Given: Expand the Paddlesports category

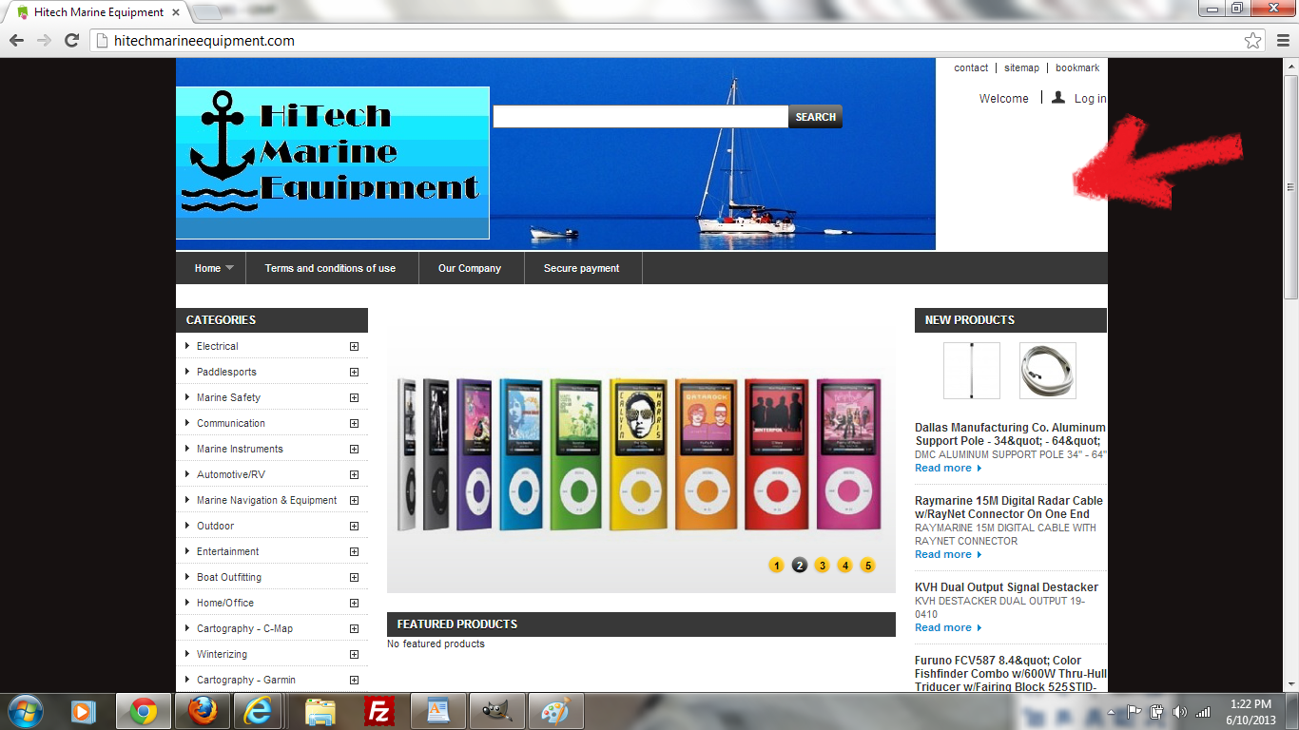Looking at the screenshot, I should (x=354, y=372).
